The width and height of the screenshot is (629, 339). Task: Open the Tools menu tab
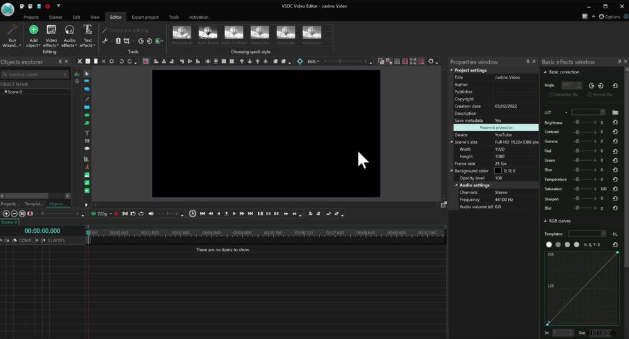tap(174, 17)
